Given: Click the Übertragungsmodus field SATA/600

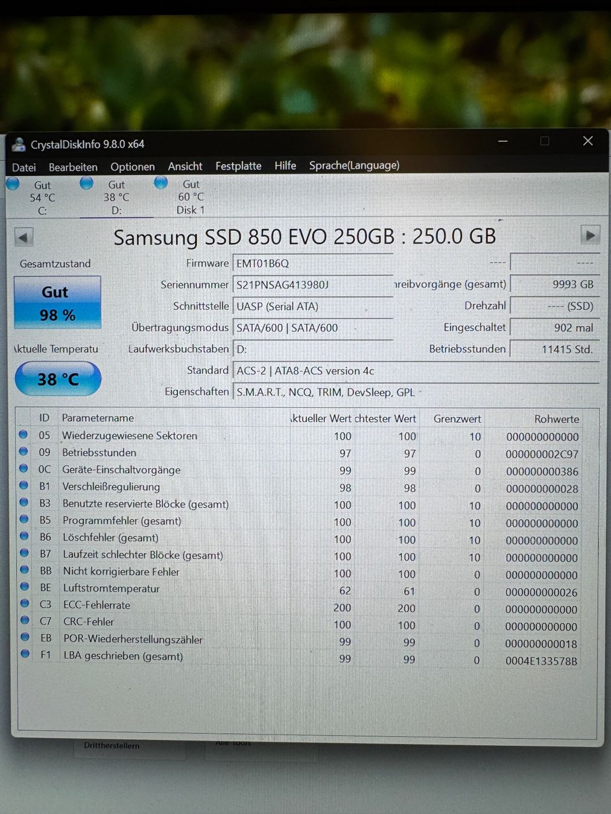Looking at the screenshot, I should tap(312, 328).
